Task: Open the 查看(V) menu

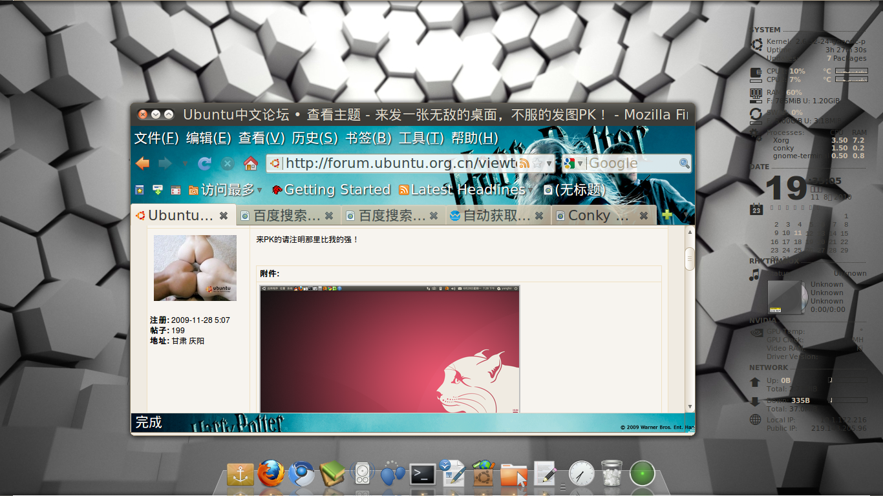Action: 261,138
